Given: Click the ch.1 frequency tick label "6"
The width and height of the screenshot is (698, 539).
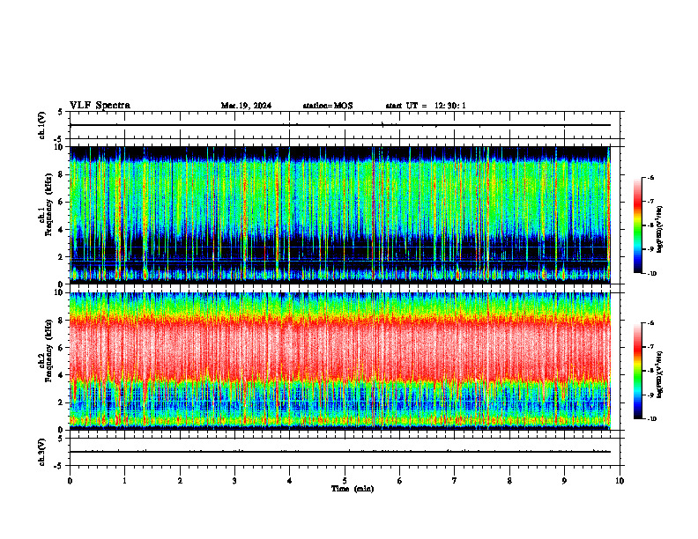Looking at the screenshot, I should 61,202.
